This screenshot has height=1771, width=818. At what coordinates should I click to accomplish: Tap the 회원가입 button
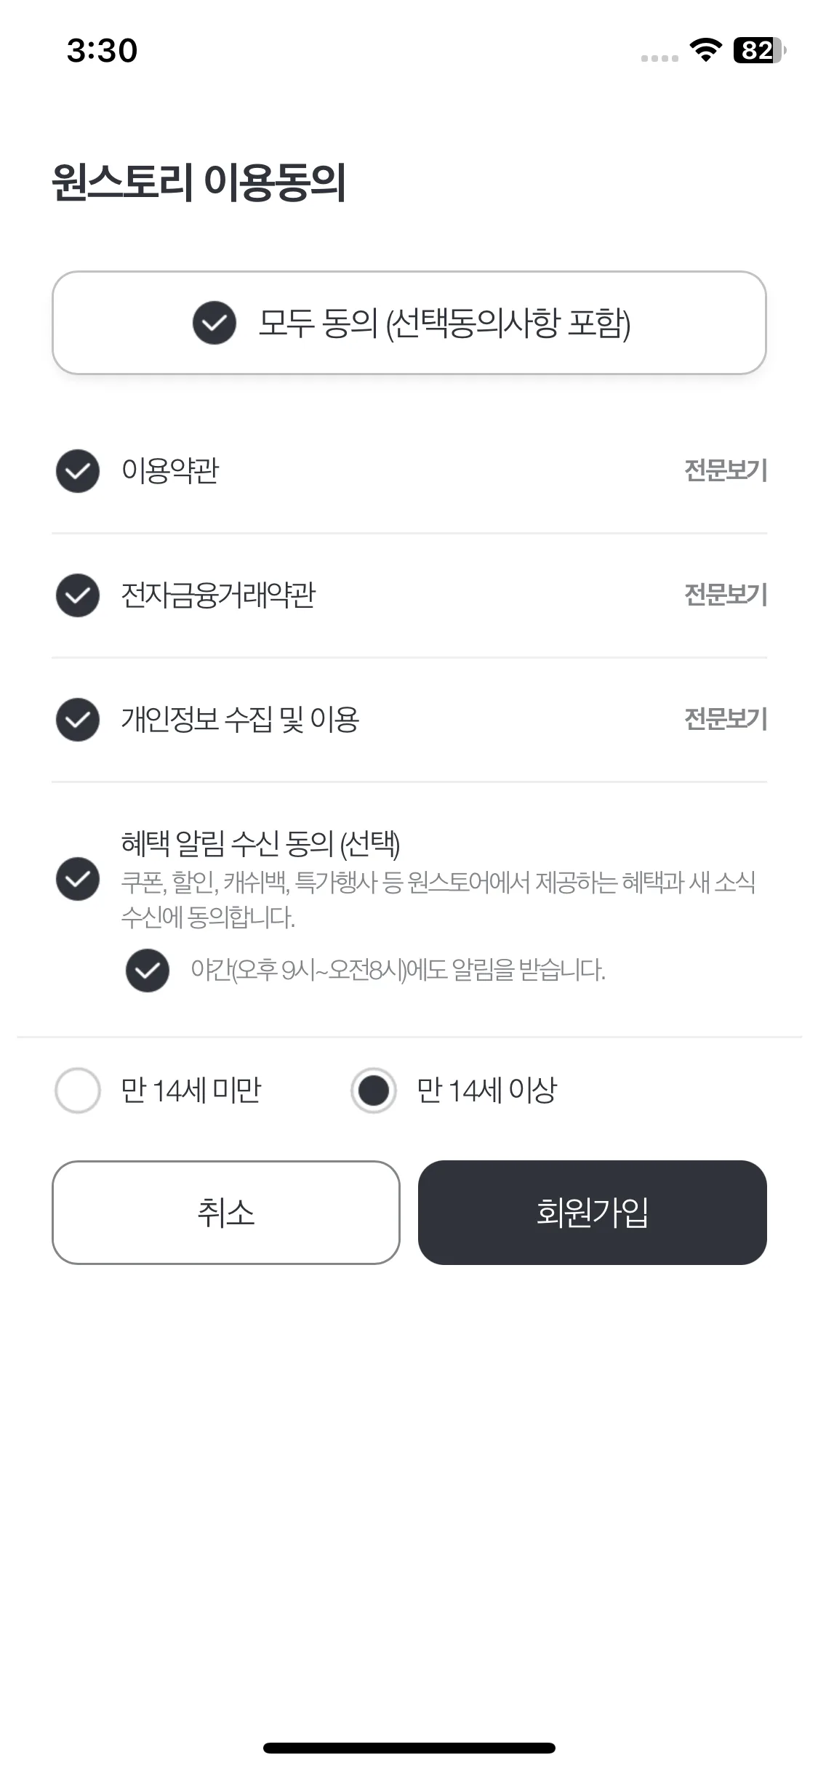(x=593, y=1213)
